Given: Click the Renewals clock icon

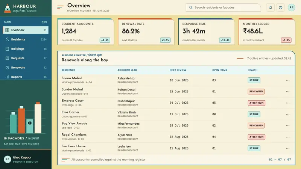Looking at the screenshot, I should tap(7, 68).
